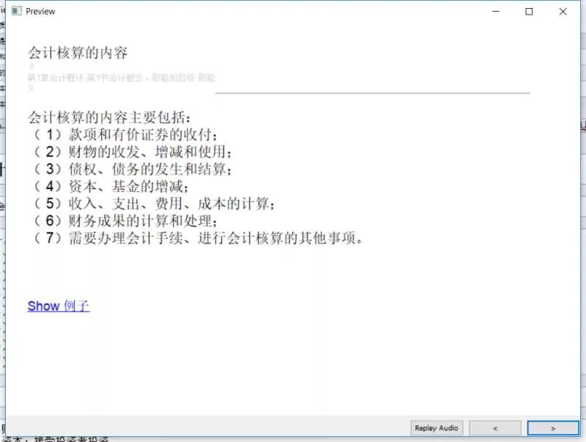Image resolution: width=586 pixels, height=442 pixels.
Task: Close the Preview window
Action: tap(563, 11)
